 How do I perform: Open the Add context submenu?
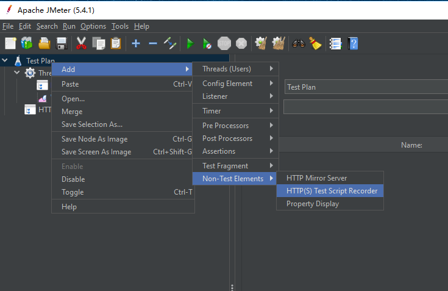[x=123, y=70]
